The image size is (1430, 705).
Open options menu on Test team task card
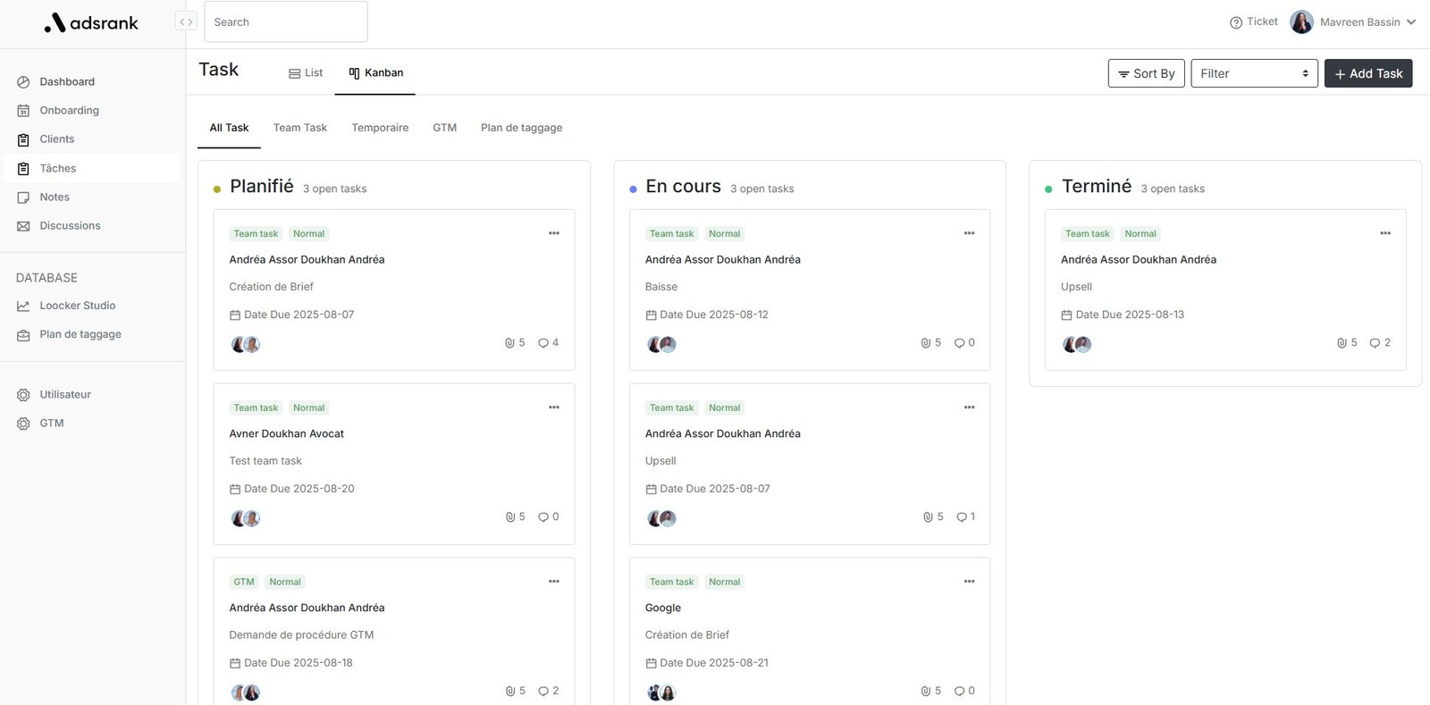click(554, 407)
